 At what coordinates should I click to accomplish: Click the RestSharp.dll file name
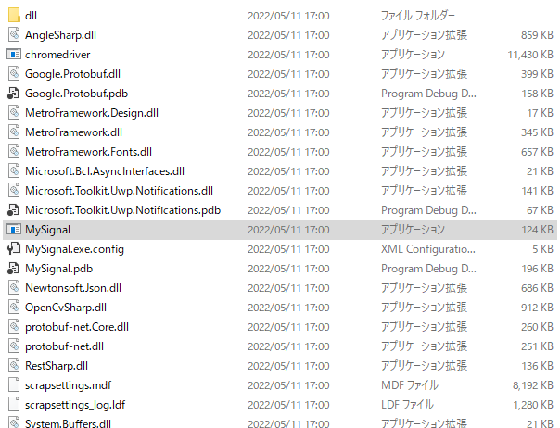tap(57, 366)
